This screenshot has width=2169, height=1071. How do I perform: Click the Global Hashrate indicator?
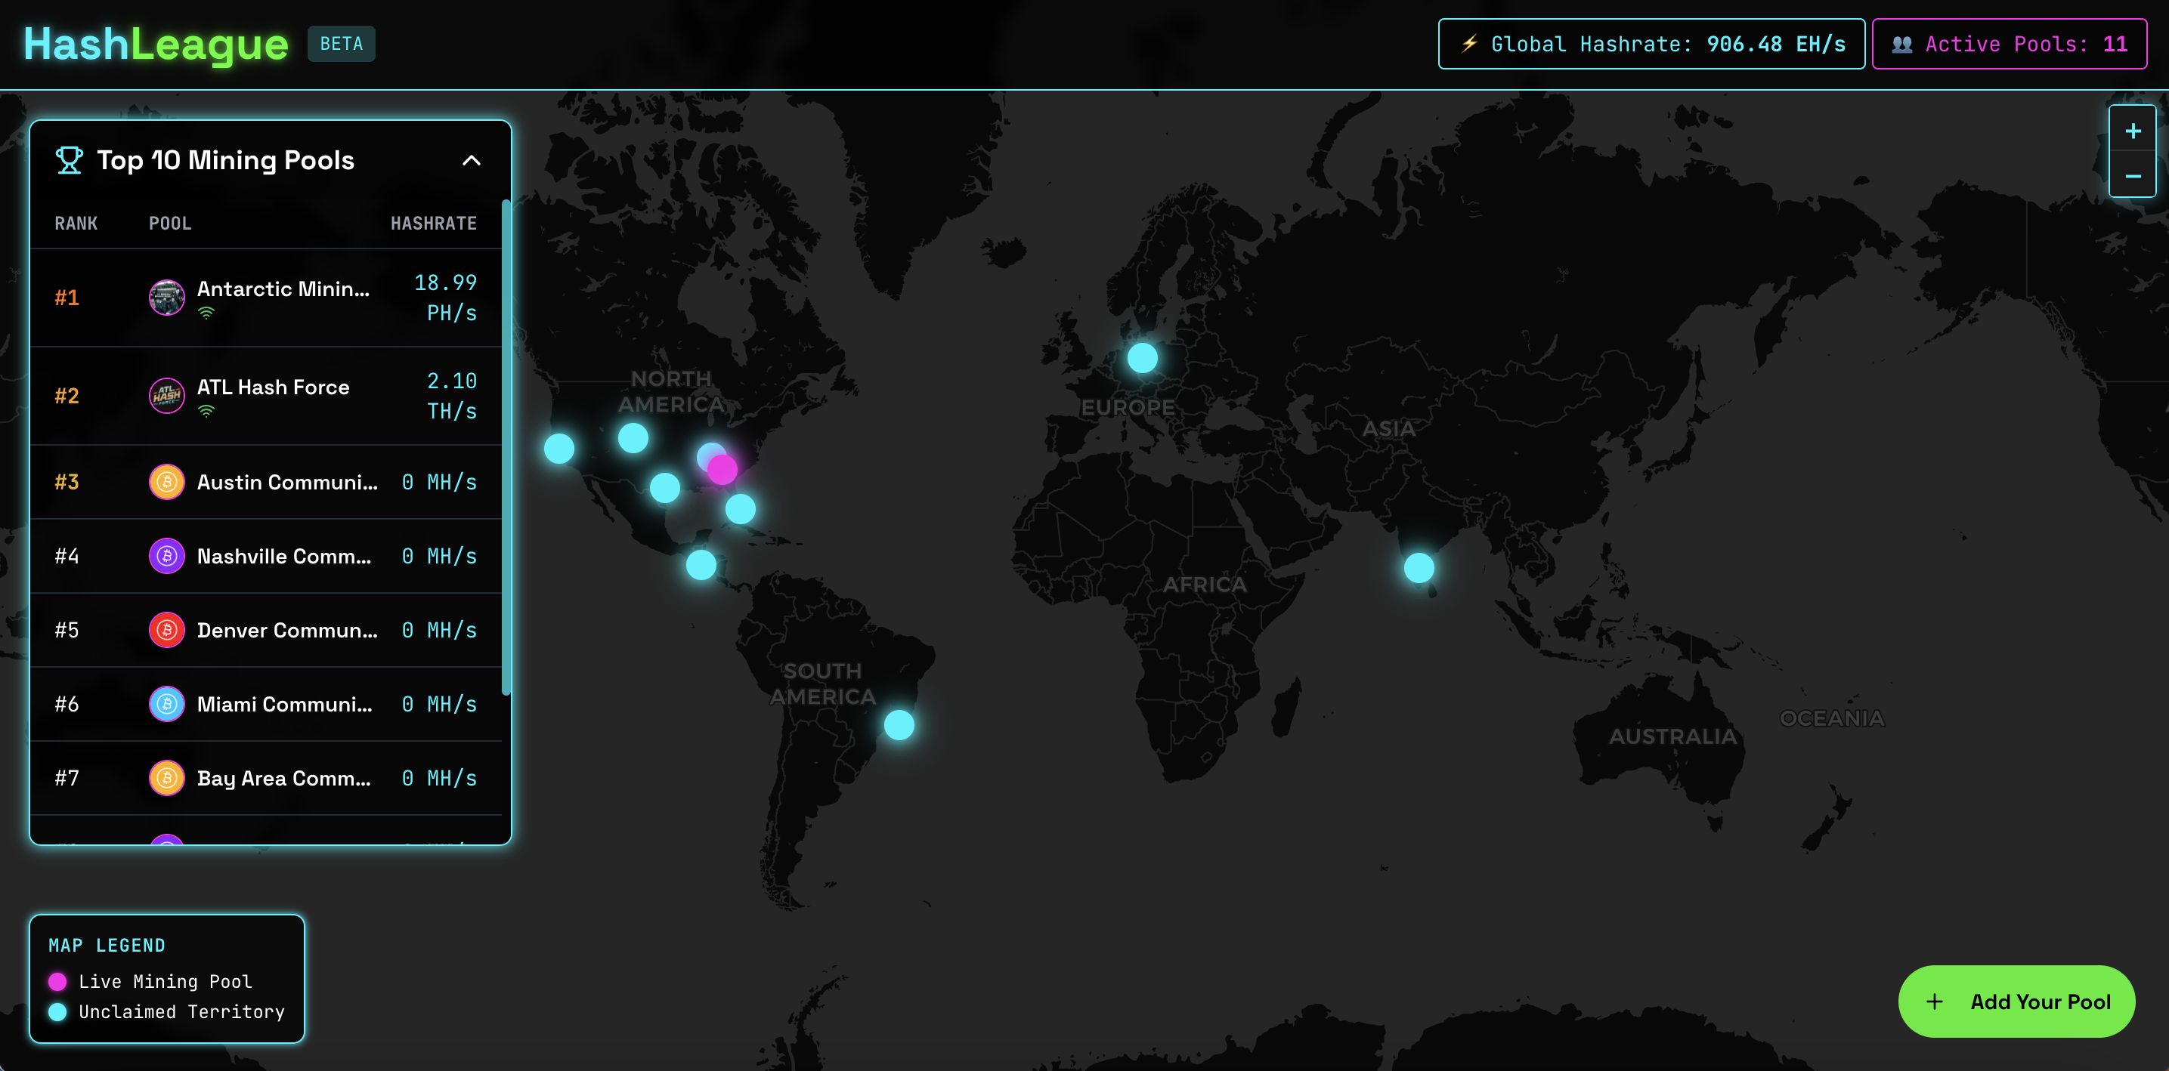click(1651, 44)
